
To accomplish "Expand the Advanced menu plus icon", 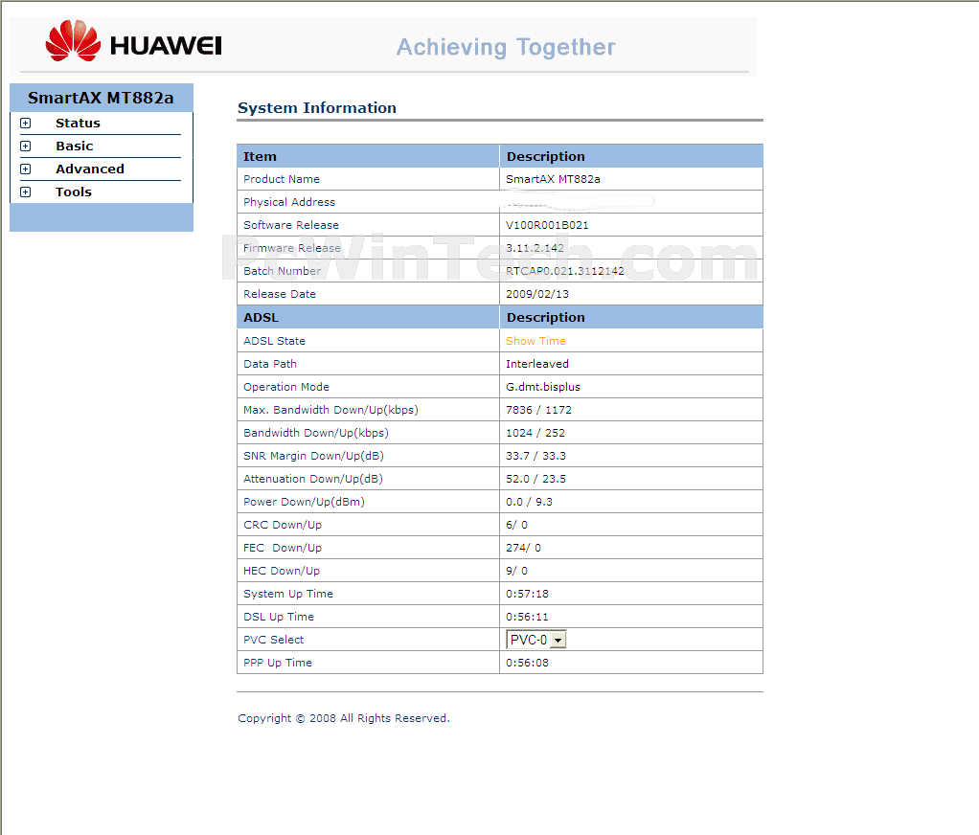I will point(26,169).
